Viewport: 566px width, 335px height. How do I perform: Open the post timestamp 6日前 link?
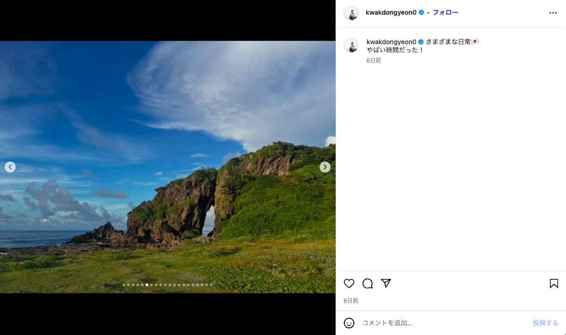coord(350,300)
